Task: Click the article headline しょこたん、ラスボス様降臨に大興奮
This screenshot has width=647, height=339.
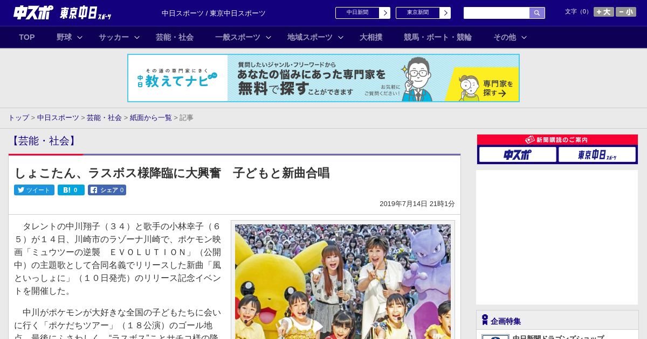Action: 171,173
